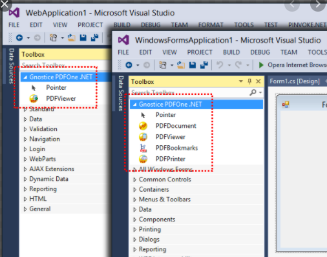Click search magnifier icon in Toolbox
This screenshot has height=257, width=327.
click(x=253, y=92)
